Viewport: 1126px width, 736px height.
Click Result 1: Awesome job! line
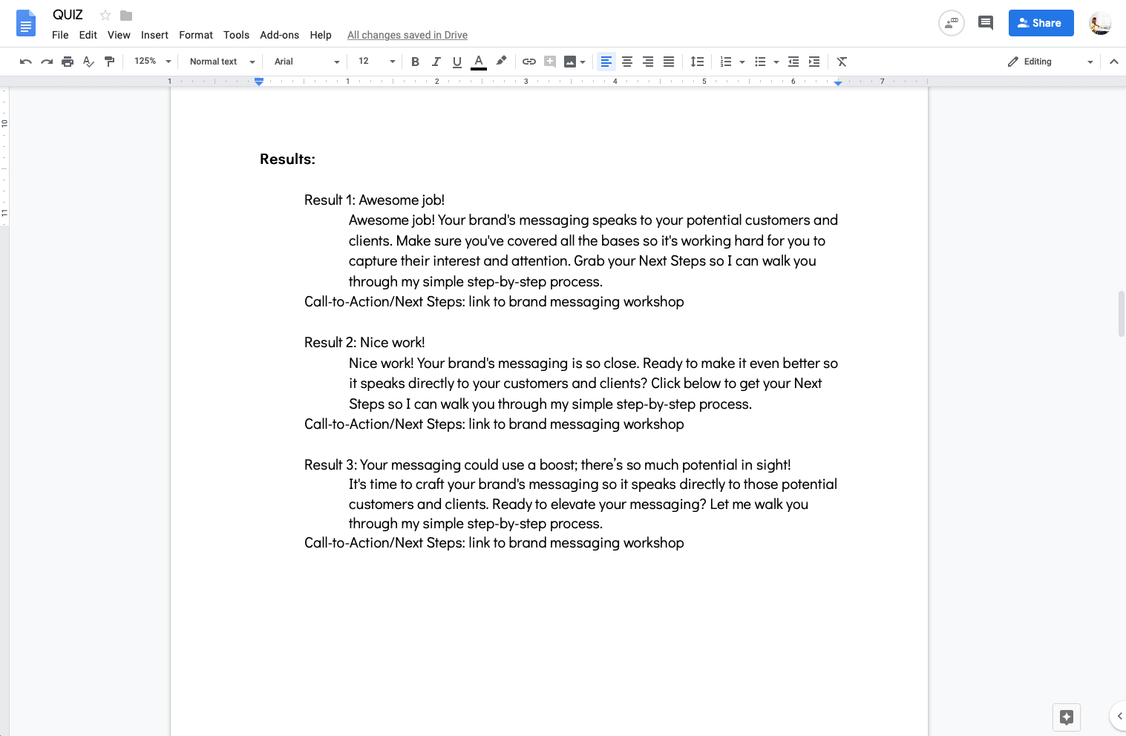coord(374,200)
